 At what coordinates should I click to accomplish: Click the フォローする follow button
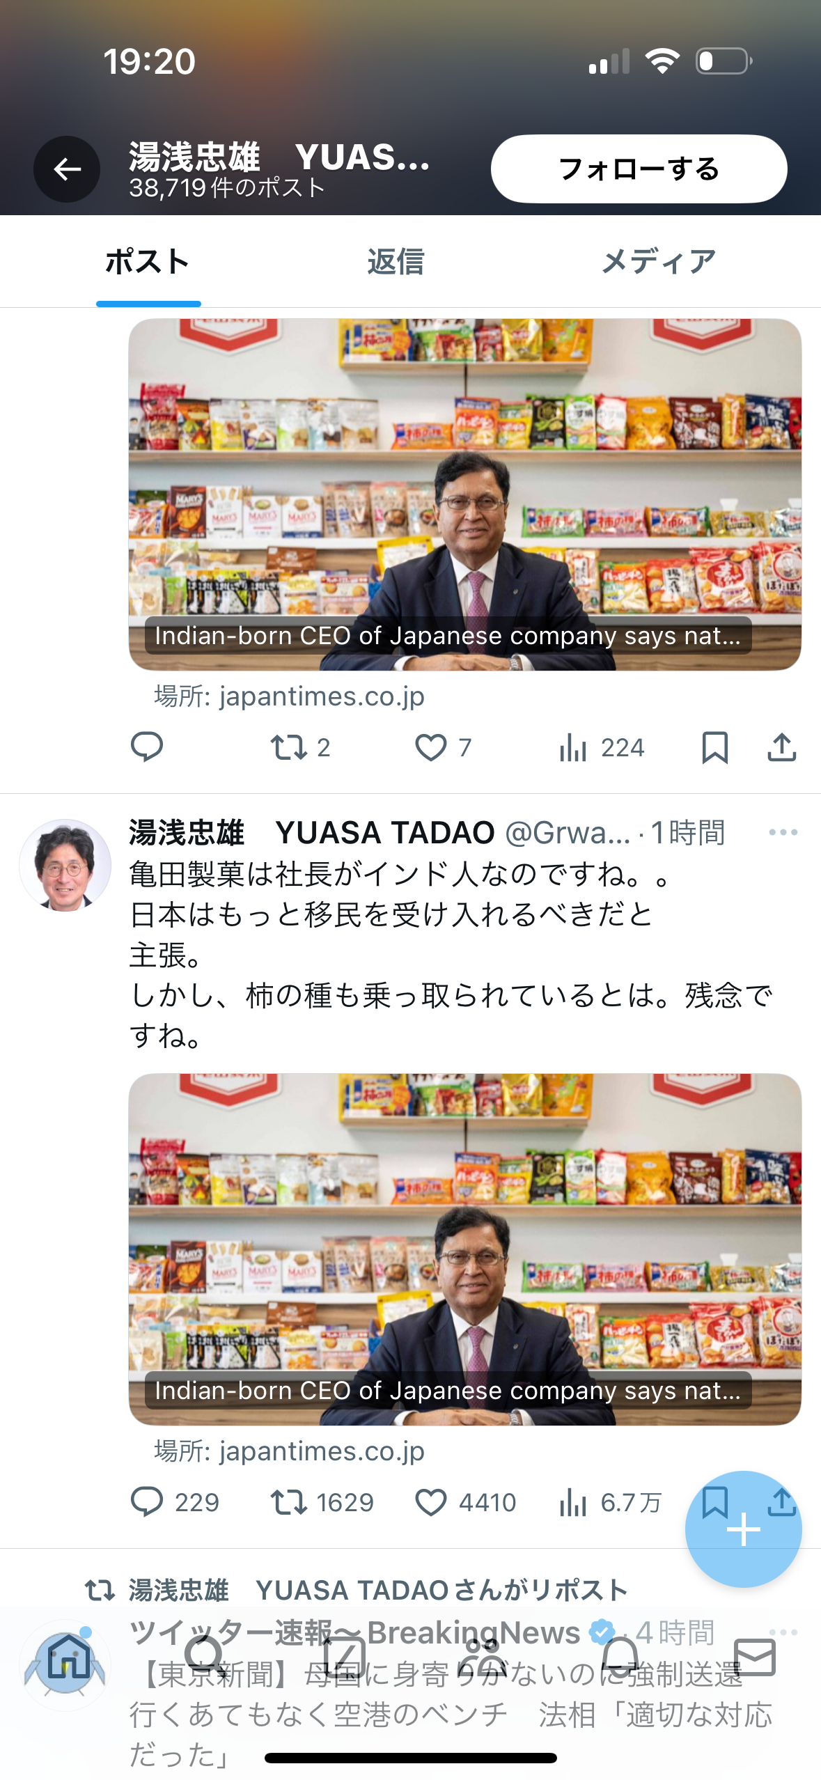(x=639, y=169)
